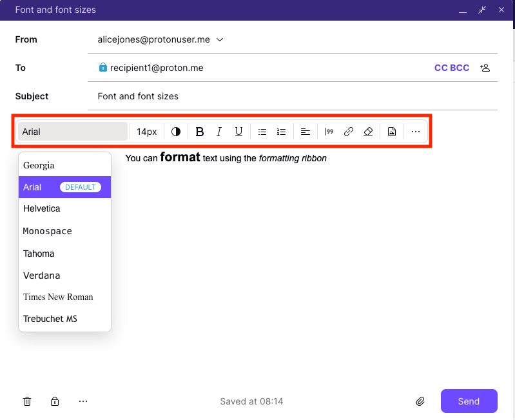Send the email with Send button
This screenshot has height=420, width=515.
pyautogui.click(x=469, y=401)
